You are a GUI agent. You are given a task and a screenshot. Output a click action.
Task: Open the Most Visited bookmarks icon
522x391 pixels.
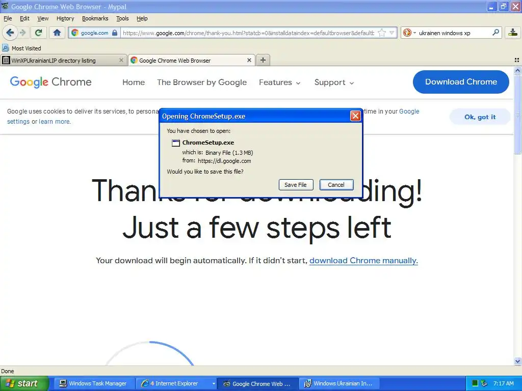5,48
